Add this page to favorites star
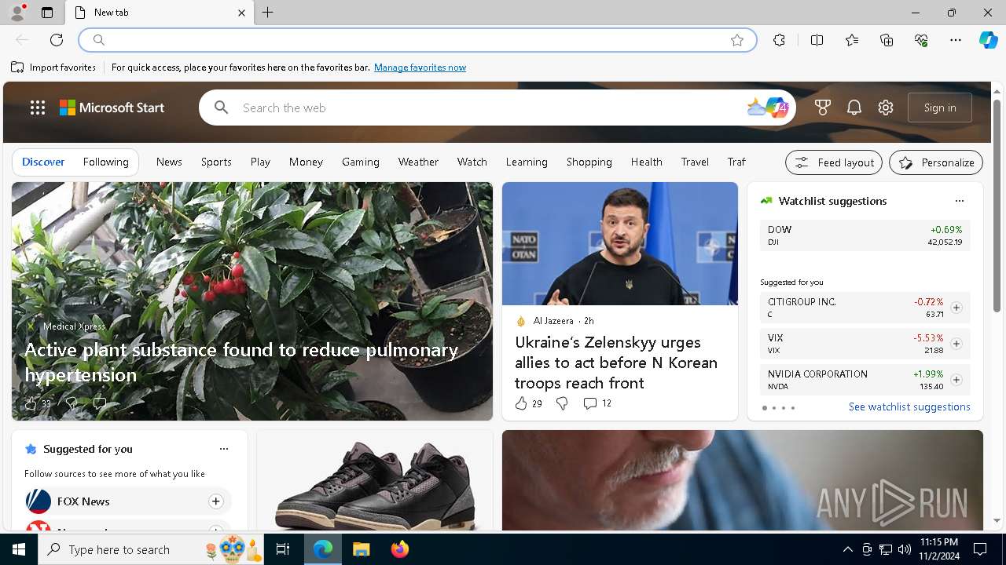 [x=736, y=40]
